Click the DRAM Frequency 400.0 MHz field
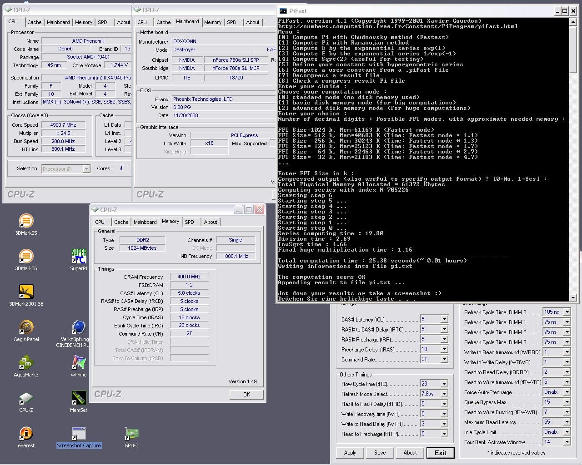 [189, 277]
